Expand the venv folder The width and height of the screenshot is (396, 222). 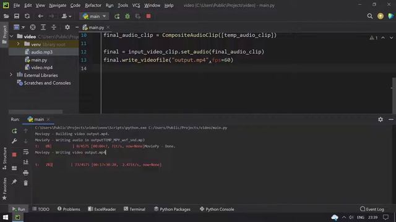pos(18,44)
